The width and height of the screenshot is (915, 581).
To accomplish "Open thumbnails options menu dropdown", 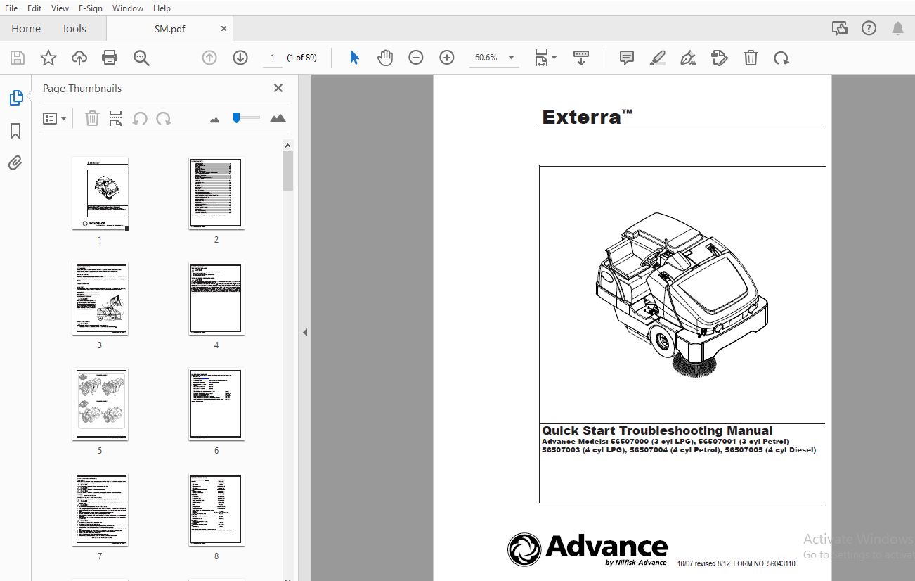I will pos(55,119).
